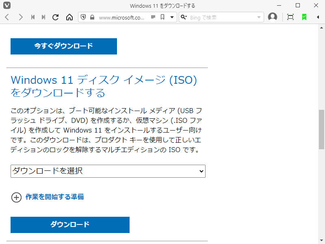Click the capture page icon
The image size is (325, 244).
coord(290,17)
